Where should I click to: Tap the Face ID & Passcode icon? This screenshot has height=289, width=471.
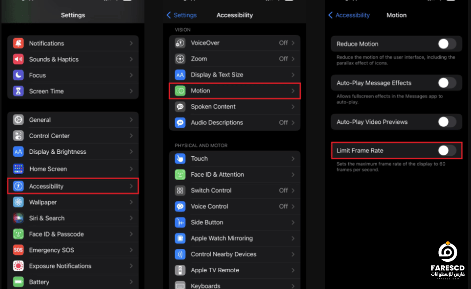tap(18, 234)
